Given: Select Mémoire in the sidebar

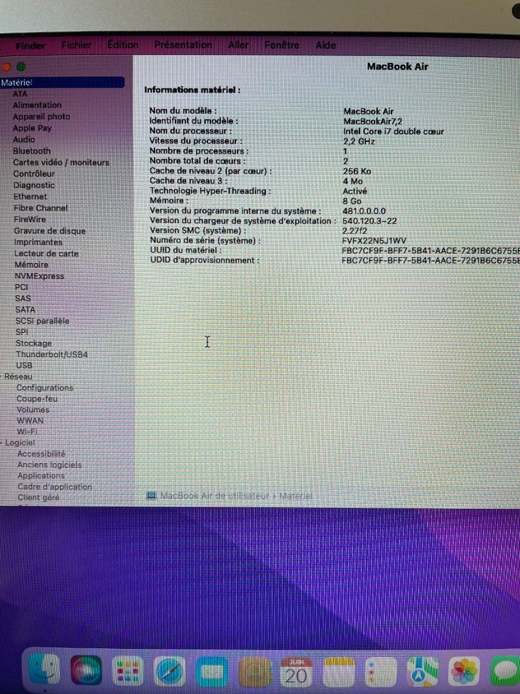Looking at the screenshot, I should coord(31,265).
